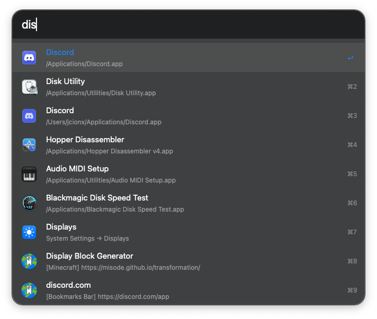Open Discord from /Applications/Discord.app path text

click(84, 64)
